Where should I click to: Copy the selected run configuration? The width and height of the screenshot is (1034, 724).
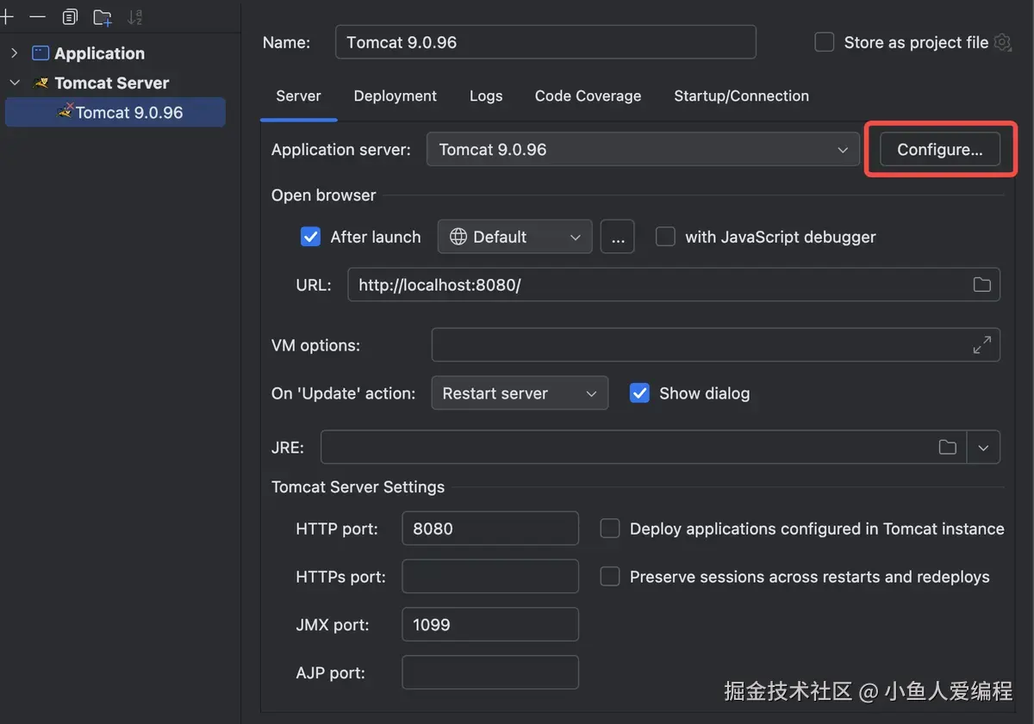click(x=70, y=16)
